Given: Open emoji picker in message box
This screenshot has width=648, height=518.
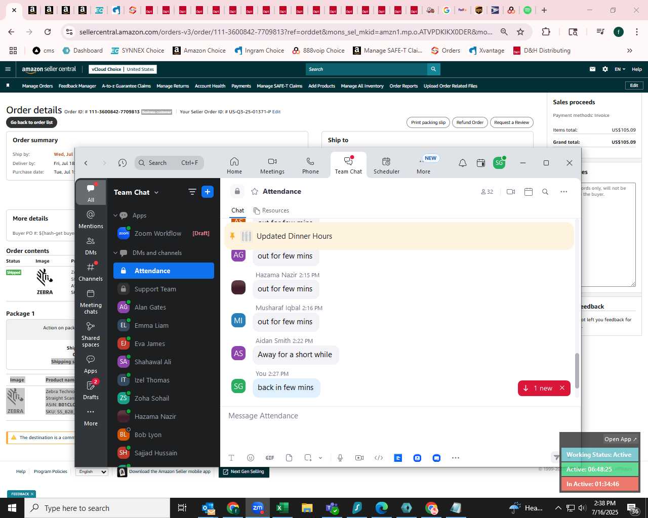Looking at the screenshot, I should (x=251, y=458).
